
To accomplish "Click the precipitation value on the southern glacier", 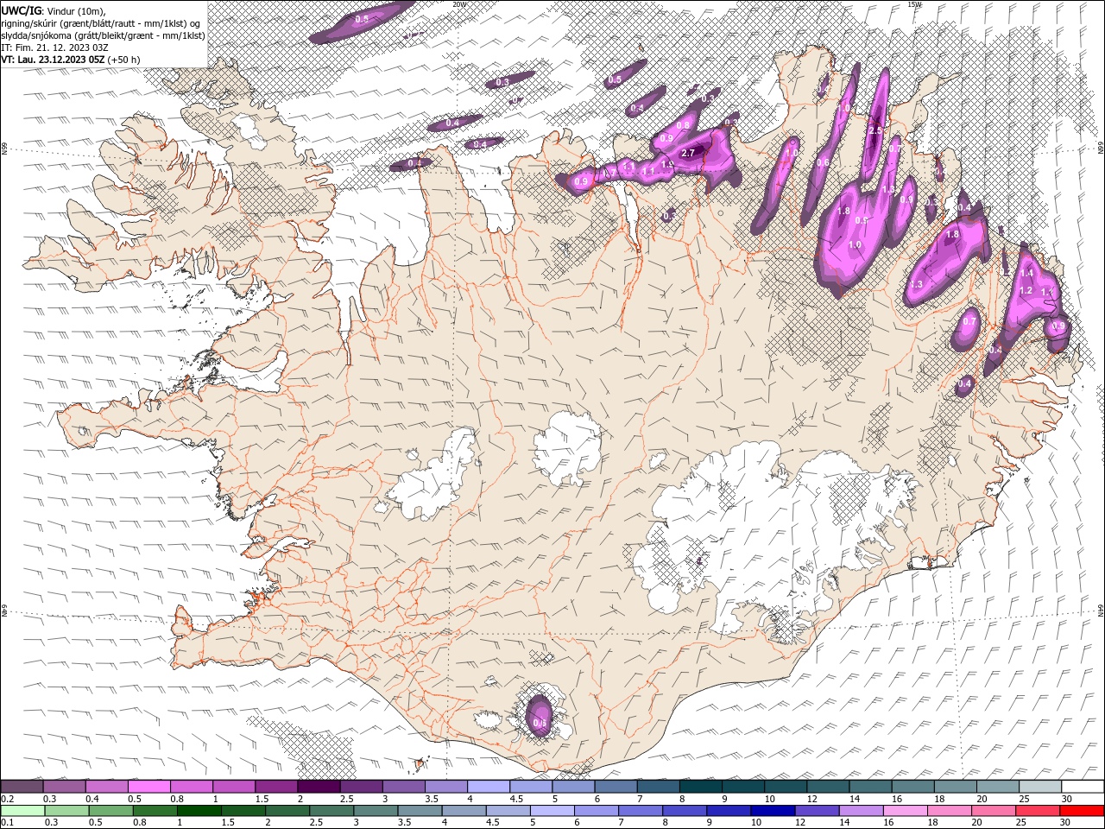I will (x=540, y=723).
